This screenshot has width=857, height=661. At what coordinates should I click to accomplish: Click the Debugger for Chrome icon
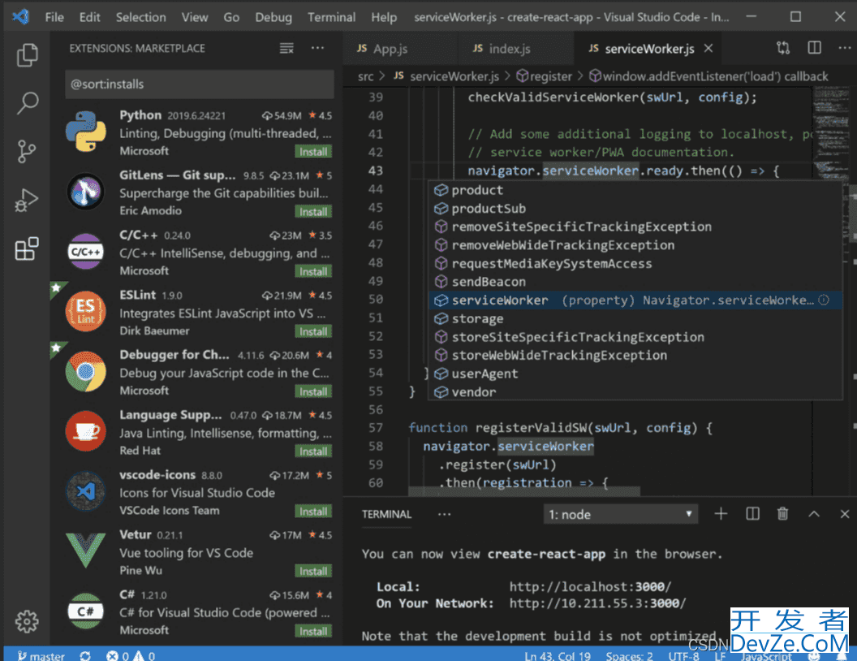click(x=86, y=371)
